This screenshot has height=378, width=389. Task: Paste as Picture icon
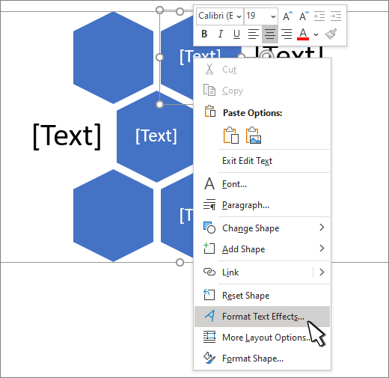[254, 135]
